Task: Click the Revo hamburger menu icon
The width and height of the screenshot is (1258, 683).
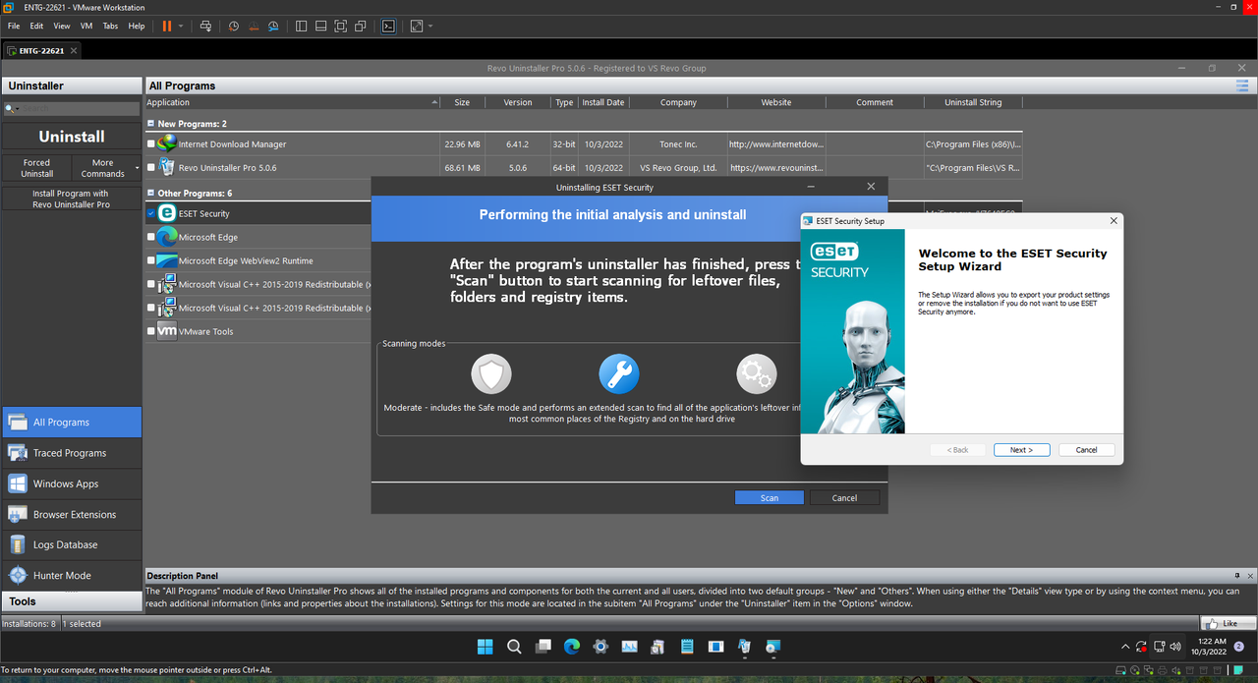Action: (x=1242, y=86)
